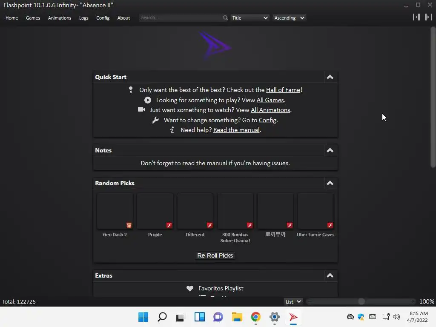Open the Hall of Fame link
This screenshot has height=327, width=436.
point(283,90)
